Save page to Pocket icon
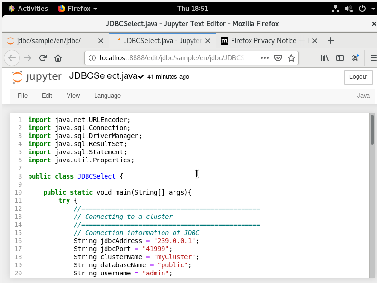 (279, 58)
